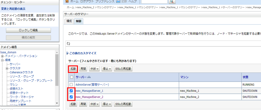Click the triangle icon beside この表のカスタマイズ
The image size is (261, 110).
(x=67, y=53)
